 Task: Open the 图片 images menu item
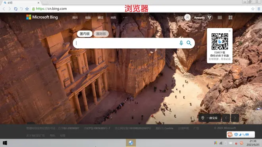point(75,17)
